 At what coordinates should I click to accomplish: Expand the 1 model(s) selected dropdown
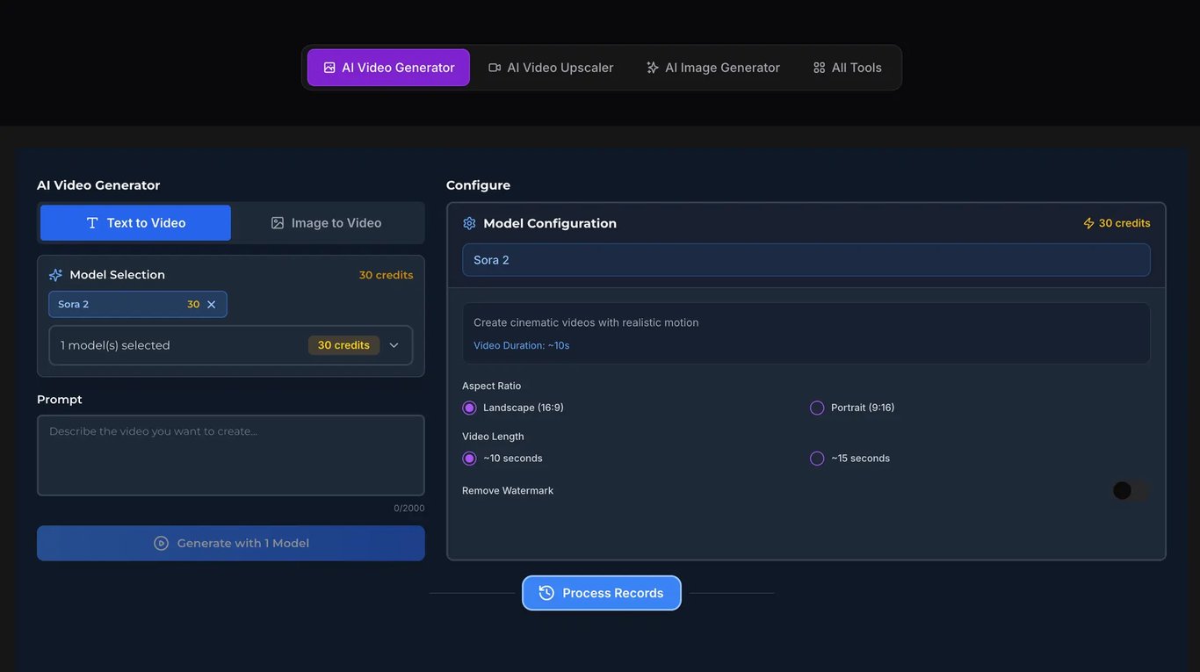coord(231,345)
